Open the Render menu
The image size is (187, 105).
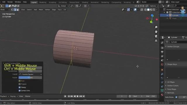tap(10, 2)
